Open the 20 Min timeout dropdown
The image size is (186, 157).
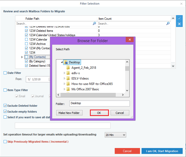click(x=115, y=135)
